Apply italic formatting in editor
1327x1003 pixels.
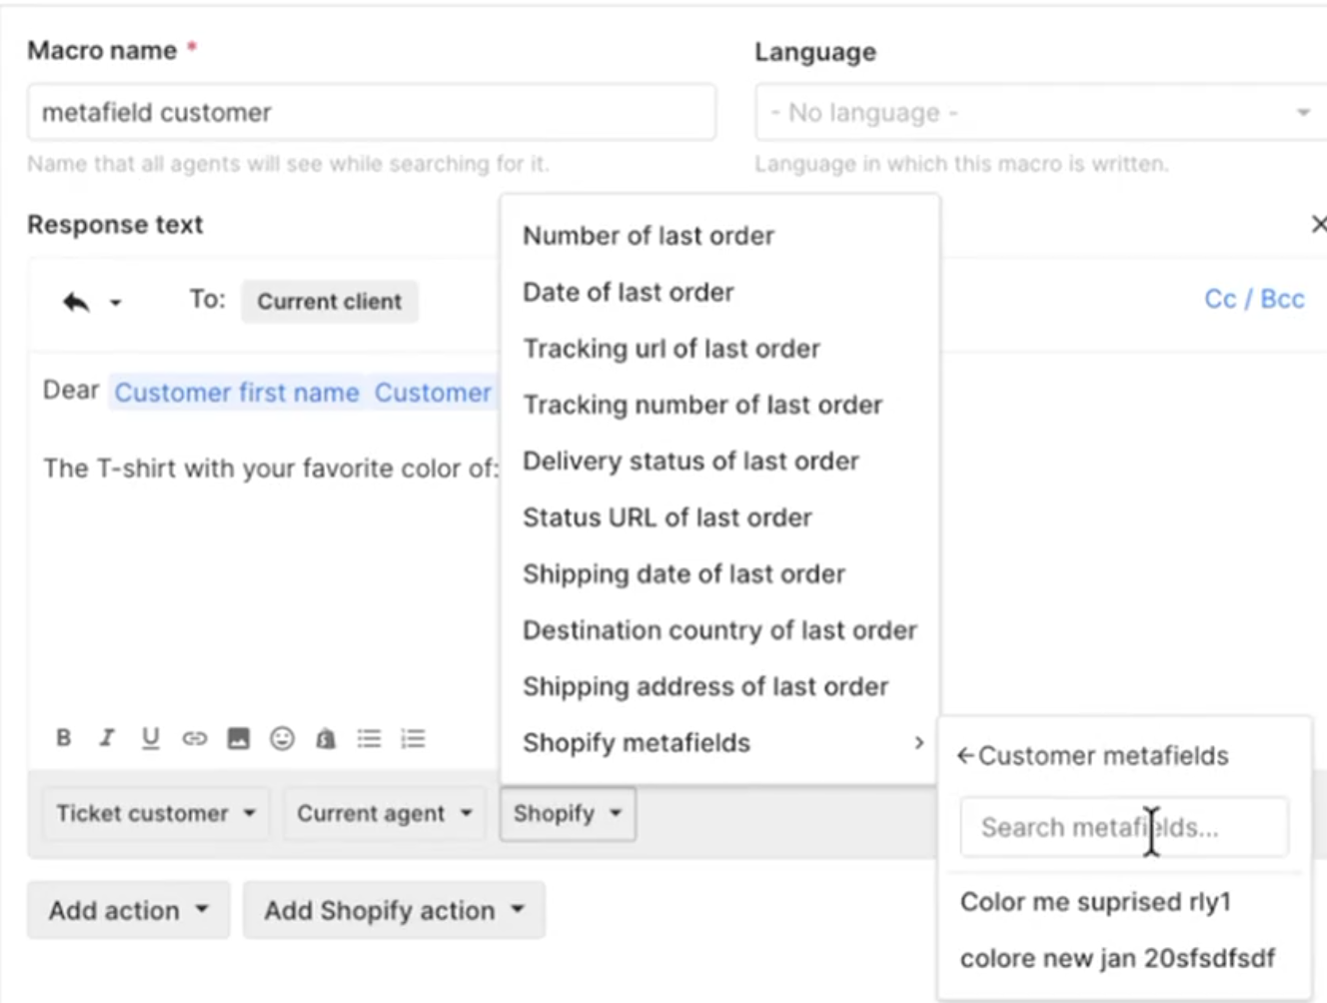107,738
